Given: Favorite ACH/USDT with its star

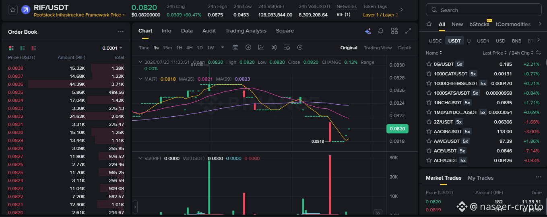Looking at the screenshot, I should 429,160.
